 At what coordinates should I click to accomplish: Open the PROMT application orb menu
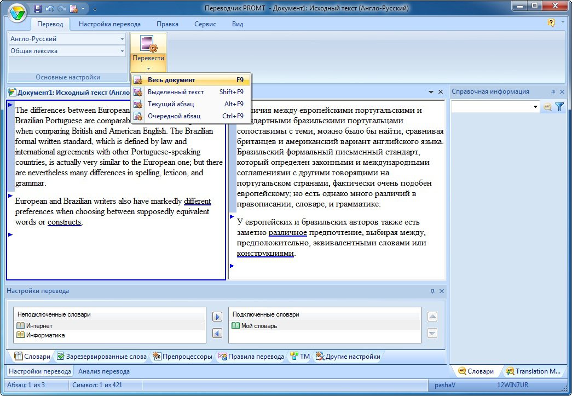tap(17, 14)
